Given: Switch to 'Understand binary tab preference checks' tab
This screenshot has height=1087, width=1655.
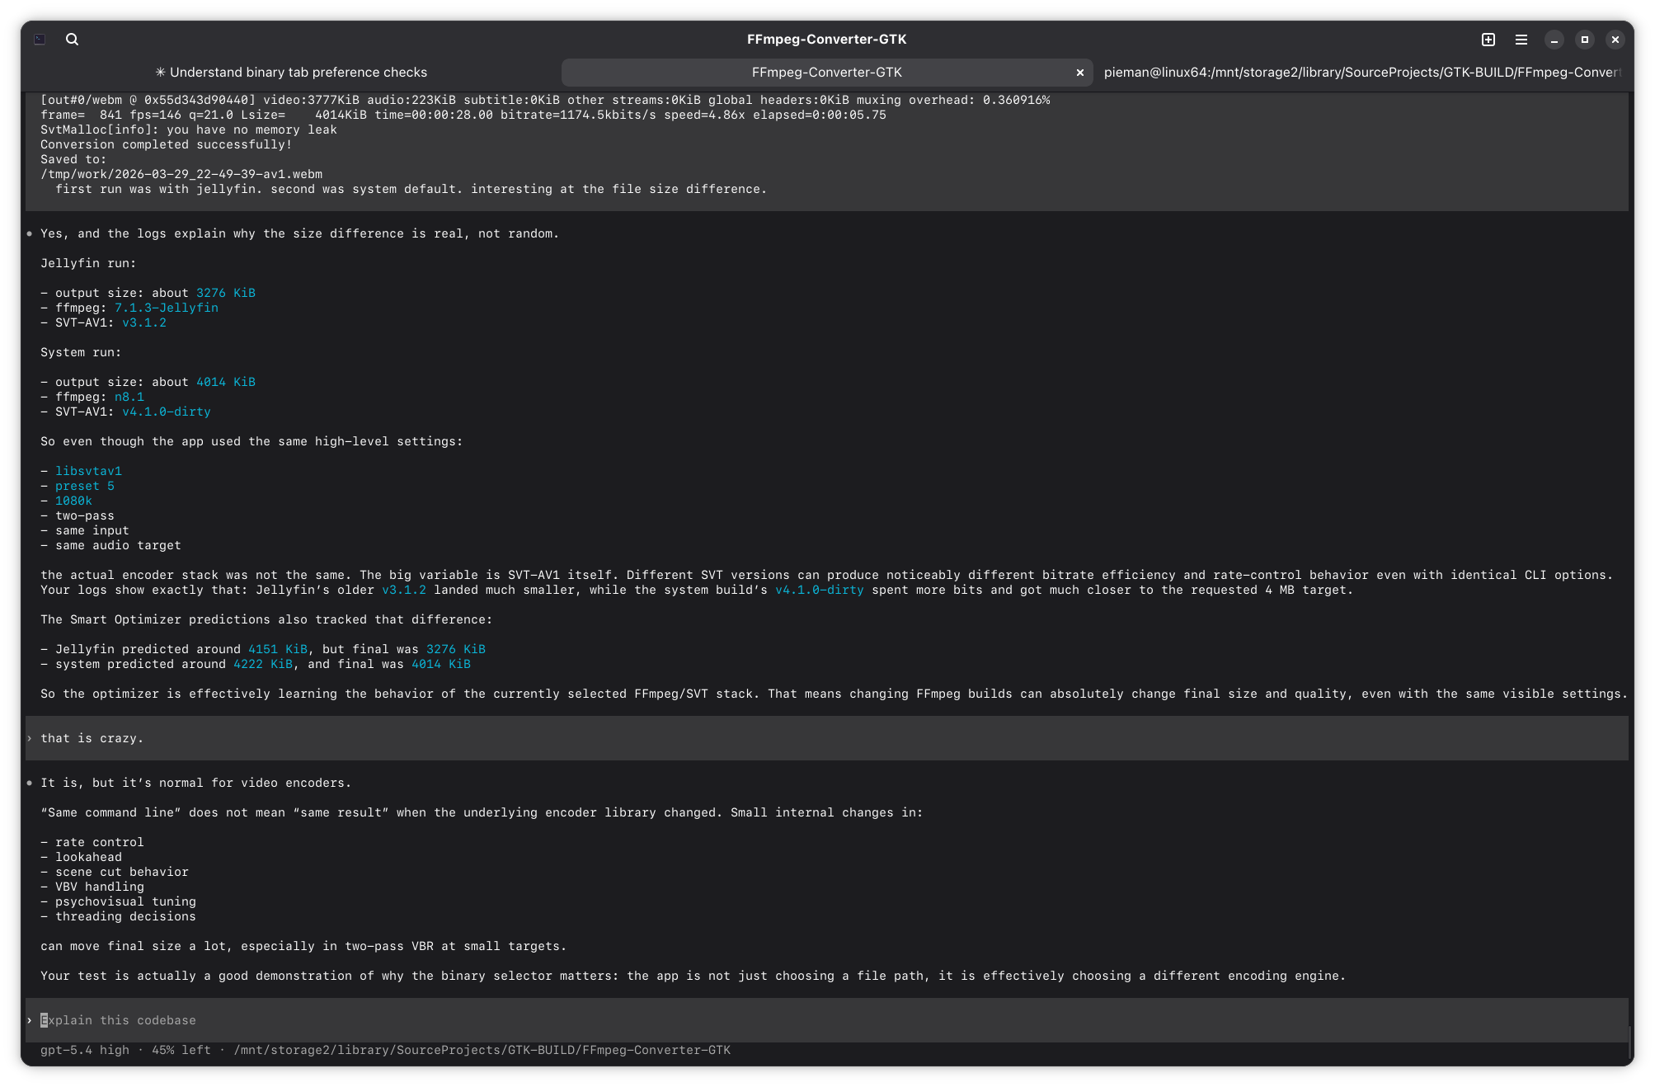Looking at the screenshot, I should point(291,73).
